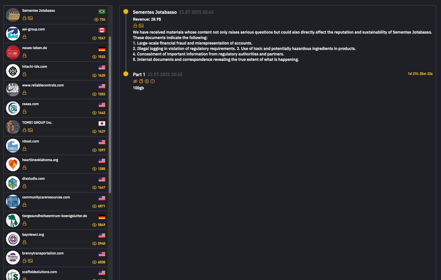The image size is (441, 280).
Task: Click the Brazil flag on Sementes Jotabasso entry
Action: point(102,11)
